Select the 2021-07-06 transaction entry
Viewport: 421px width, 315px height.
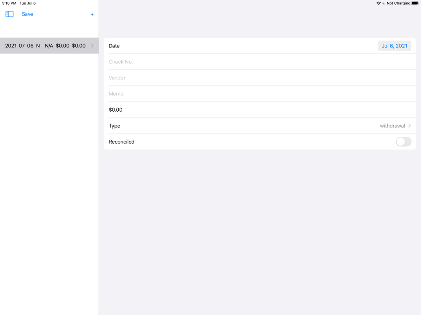coord(49,46)
